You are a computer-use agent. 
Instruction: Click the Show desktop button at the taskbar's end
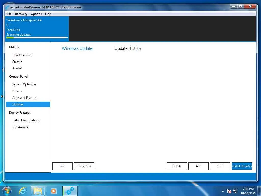click(x=259, y=191)
